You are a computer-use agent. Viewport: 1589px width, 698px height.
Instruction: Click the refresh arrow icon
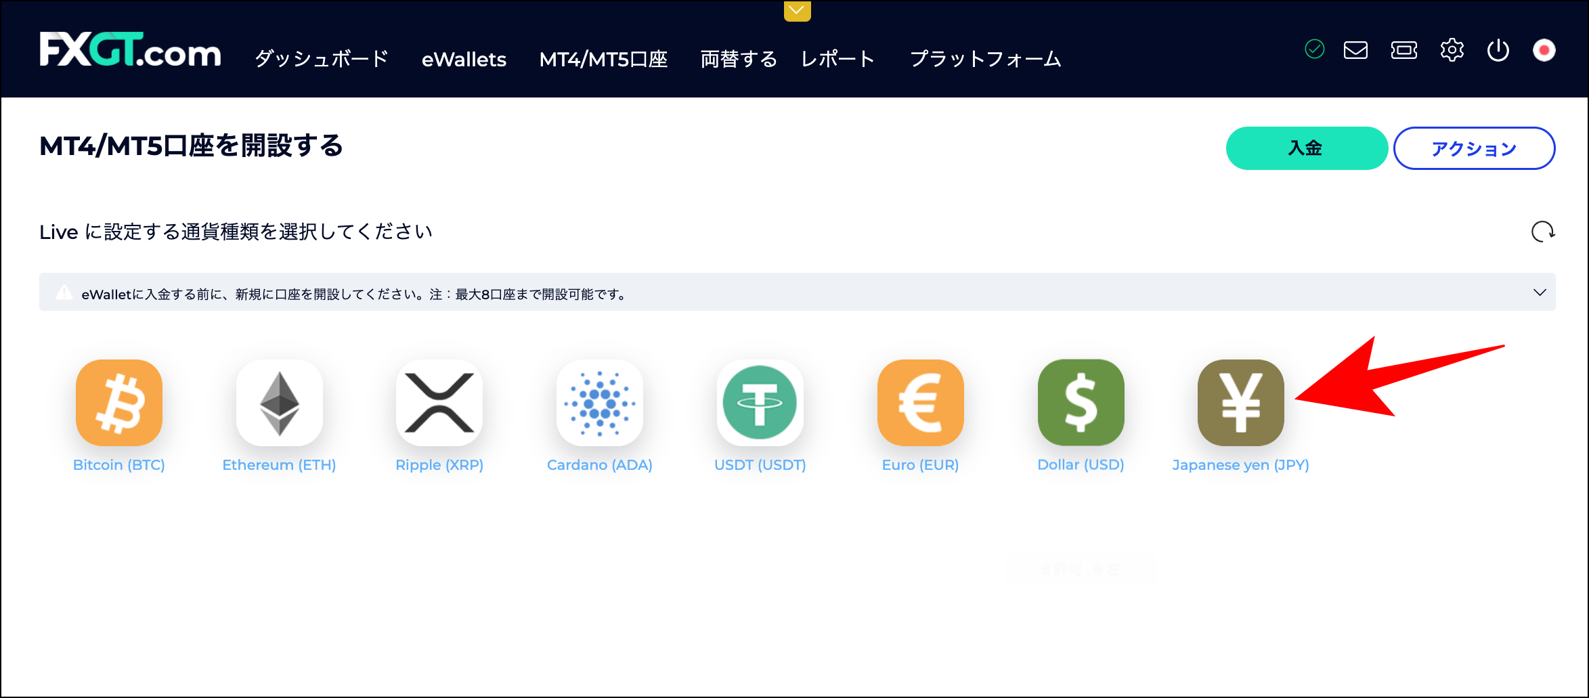(x=1544, y=232)
